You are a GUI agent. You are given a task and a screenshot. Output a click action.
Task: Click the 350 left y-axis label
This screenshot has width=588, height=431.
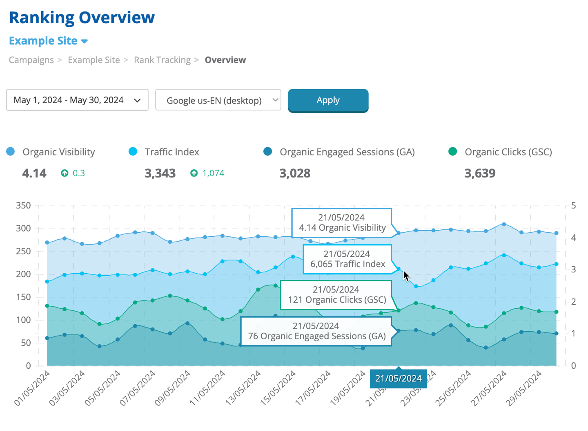point(23,206)
